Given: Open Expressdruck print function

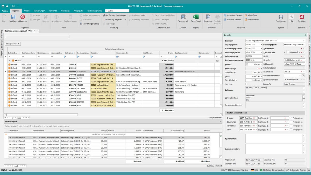Looking at the screenshot, I should [183, 17].
